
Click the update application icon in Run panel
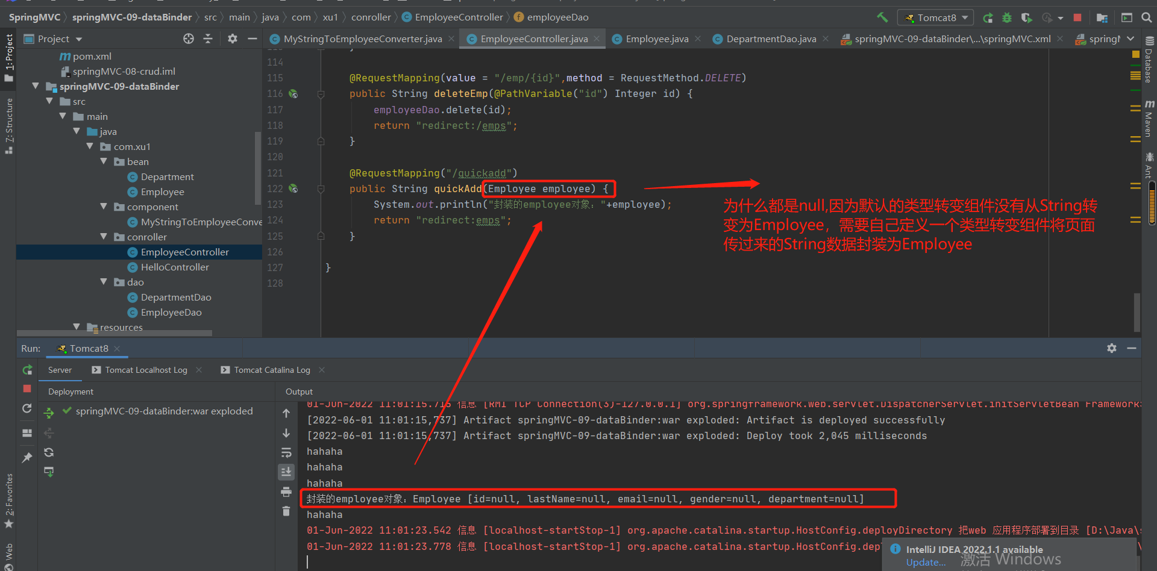tap(27, 408)
